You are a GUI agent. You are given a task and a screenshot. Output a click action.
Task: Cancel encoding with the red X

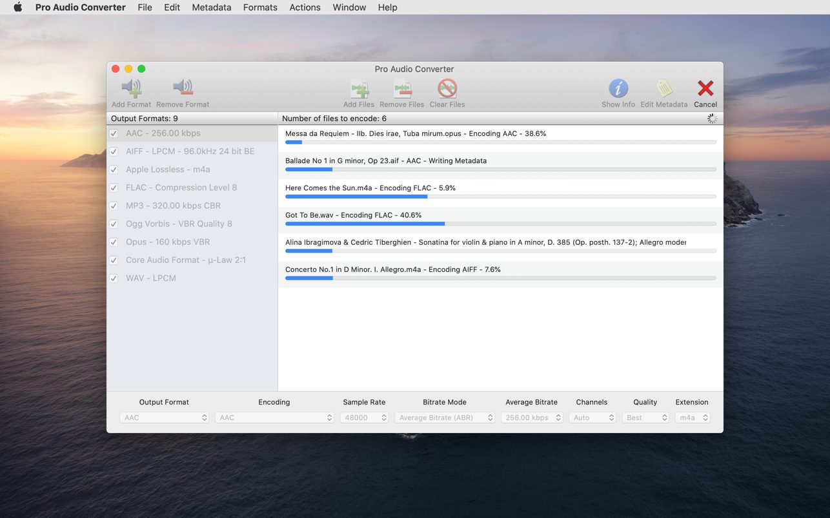coord(705,88)
